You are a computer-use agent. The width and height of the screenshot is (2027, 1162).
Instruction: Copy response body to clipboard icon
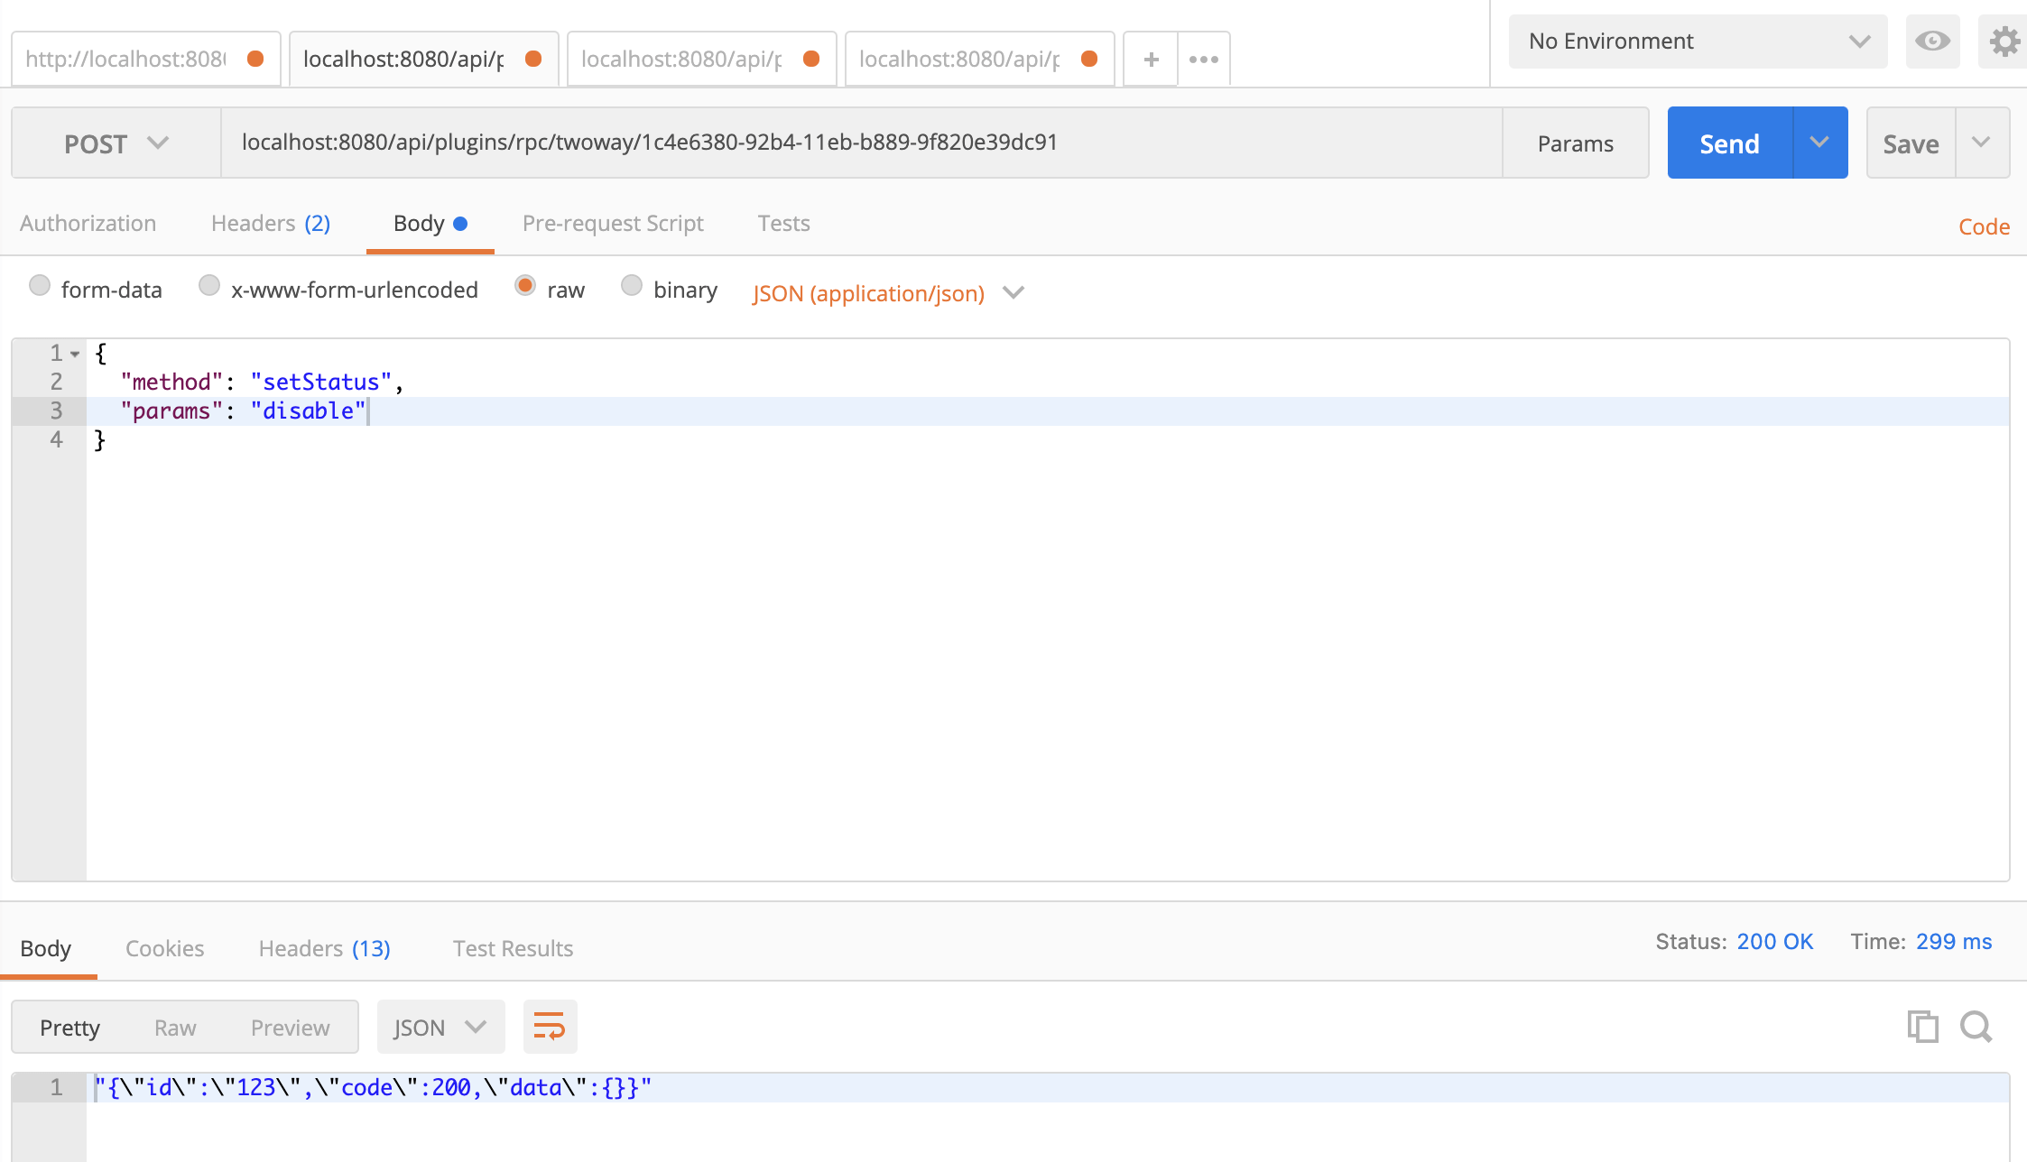click(1922, 1027)
